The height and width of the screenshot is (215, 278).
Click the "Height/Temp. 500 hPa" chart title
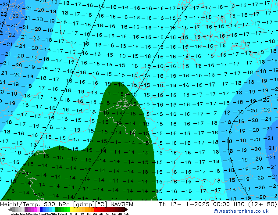pos(36,204)
